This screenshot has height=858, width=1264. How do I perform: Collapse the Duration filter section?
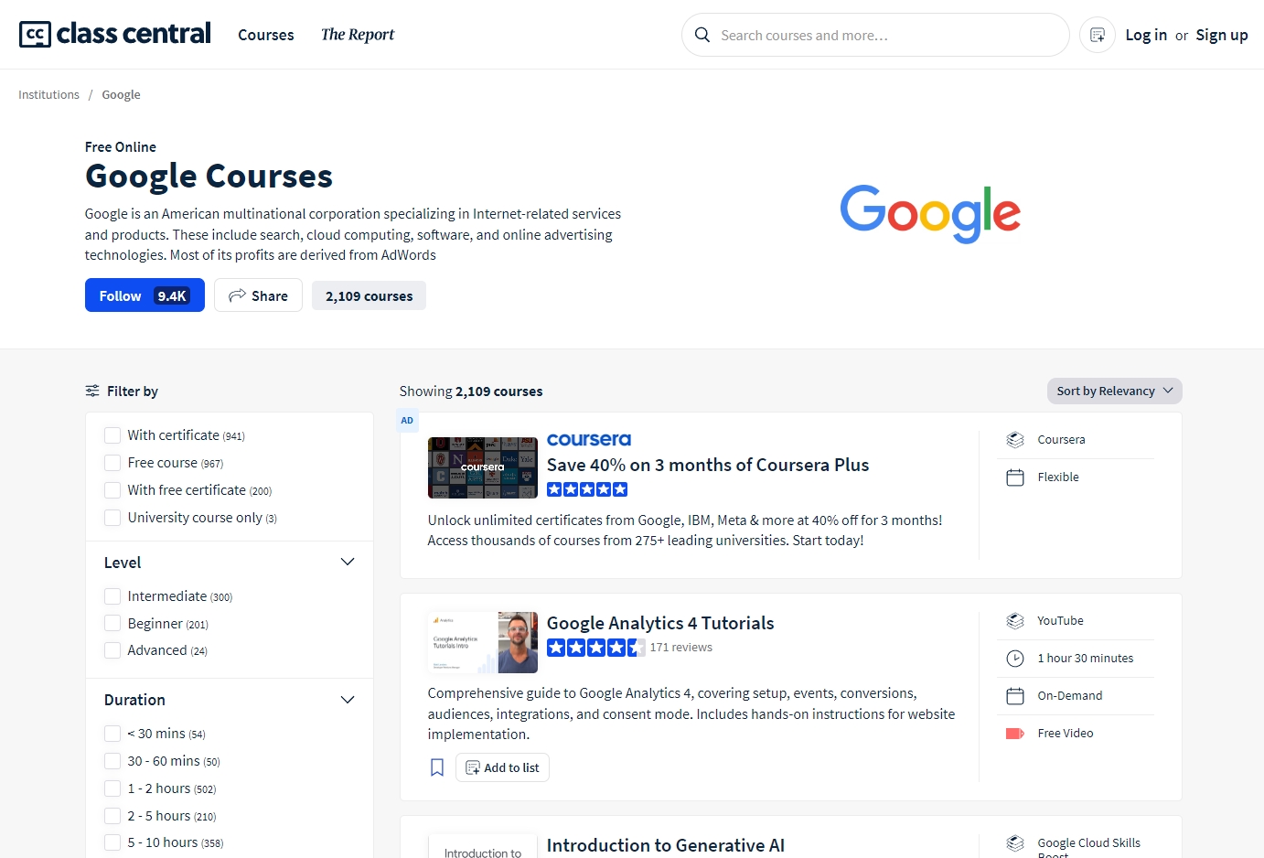tap(348, 700)
